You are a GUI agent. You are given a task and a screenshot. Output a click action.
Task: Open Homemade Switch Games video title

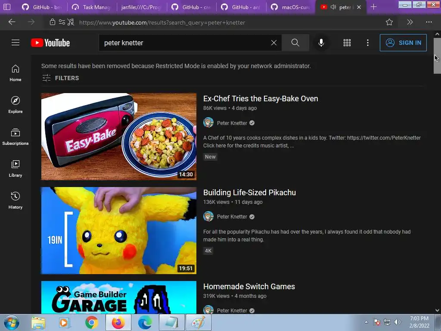(x=249, y=287)
